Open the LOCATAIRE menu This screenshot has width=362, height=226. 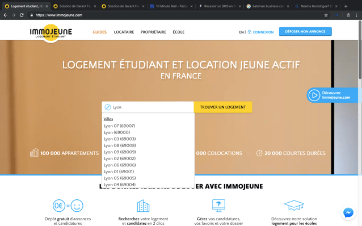coord(124,32)
